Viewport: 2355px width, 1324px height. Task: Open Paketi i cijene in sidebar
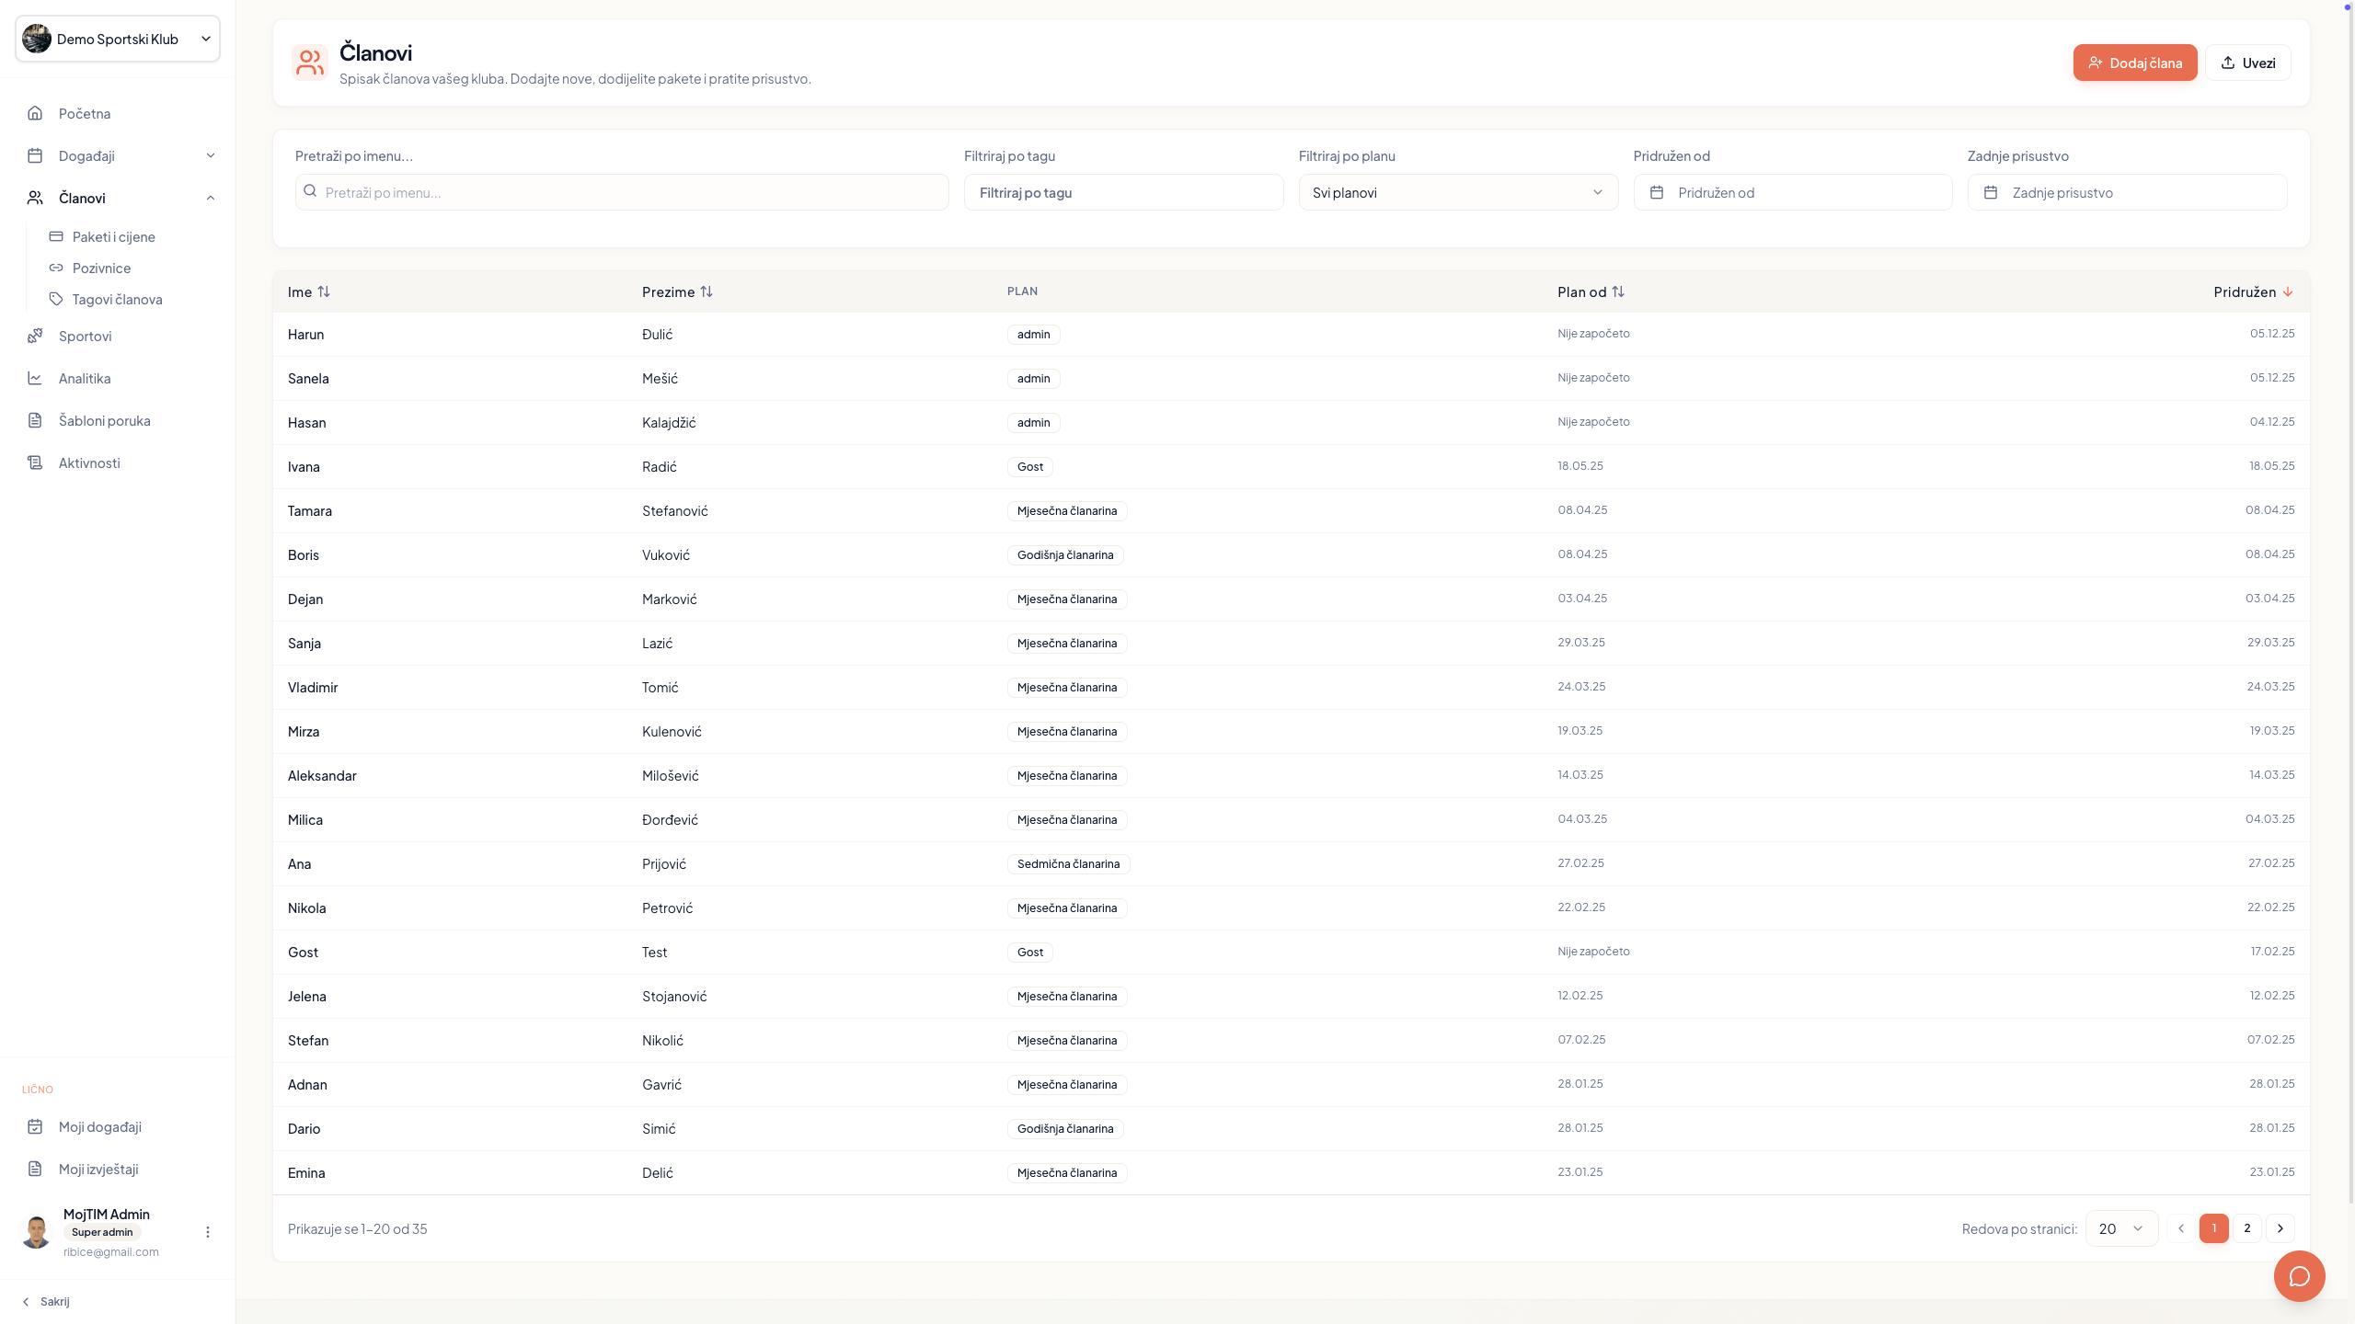coord(113,236)
